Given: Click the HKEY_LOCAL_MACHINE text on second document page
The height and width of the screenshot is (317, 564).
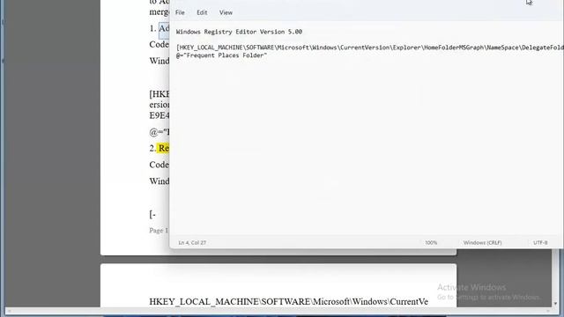Looking at the screenshot, I should pos(288,301).
